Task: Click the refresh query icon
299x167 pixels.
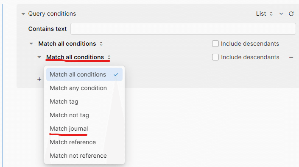Action: pos(291,14)
